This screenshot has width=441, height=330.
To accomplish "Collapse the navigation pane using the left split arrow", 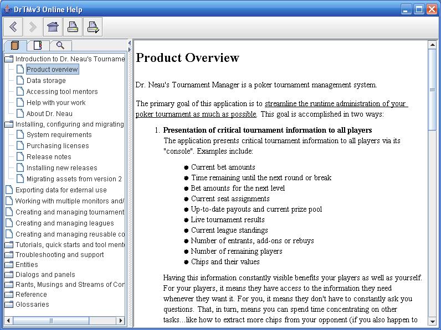I will [130, 43].
